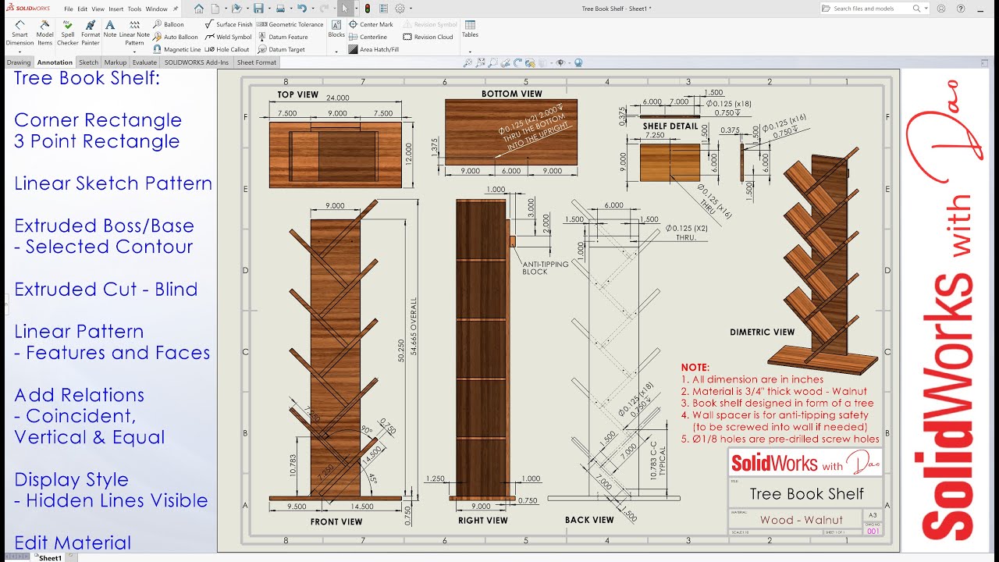Click the Zoom to Area icon
The width and height of the screenshot is (999, 562).
tap(492, 62)
